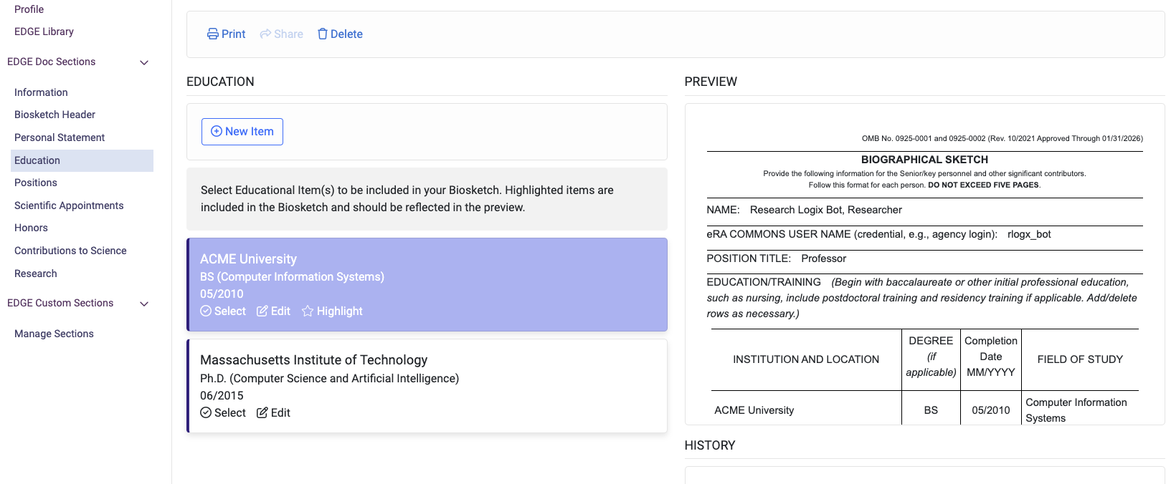This screenshot has width=1166, height=484.
Task: Collapse the EDGE Custom Sections chevron
Action: [x=144, y=304]
